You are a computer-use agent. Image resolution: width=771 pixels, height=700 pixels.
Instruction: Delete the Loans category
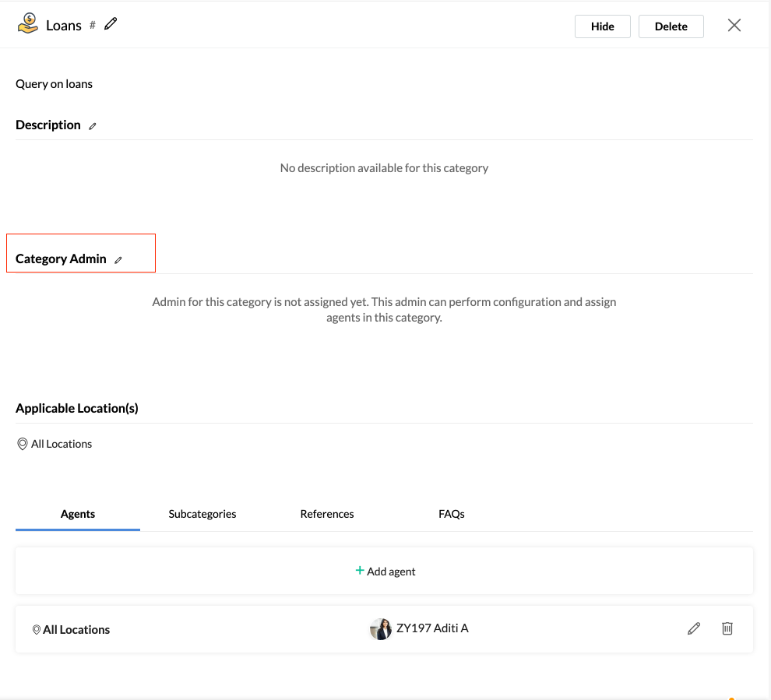(671, 26)
